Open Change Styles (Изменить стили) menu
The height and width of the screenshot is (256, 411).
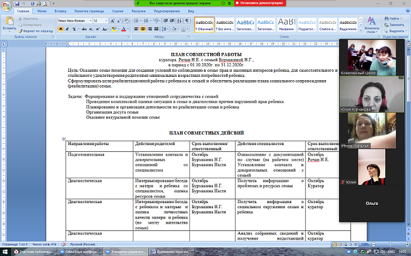(x=372, y=25)
